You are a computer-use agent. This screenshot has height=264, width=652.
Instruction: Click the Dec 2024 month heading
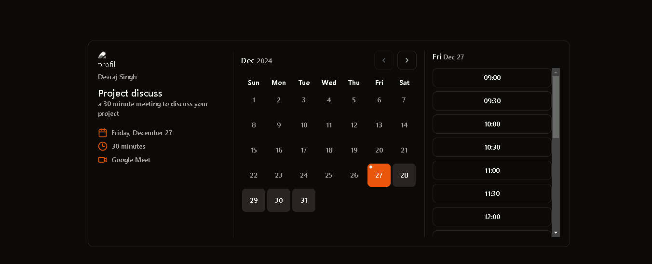pyautogui.click(x=257, y=61)
